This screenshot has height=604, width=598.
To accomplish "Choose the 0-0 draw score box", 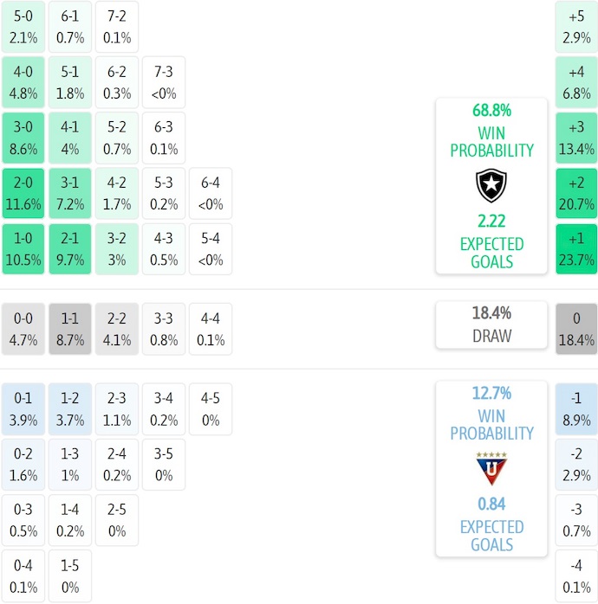I will click(x=23, y=329).
